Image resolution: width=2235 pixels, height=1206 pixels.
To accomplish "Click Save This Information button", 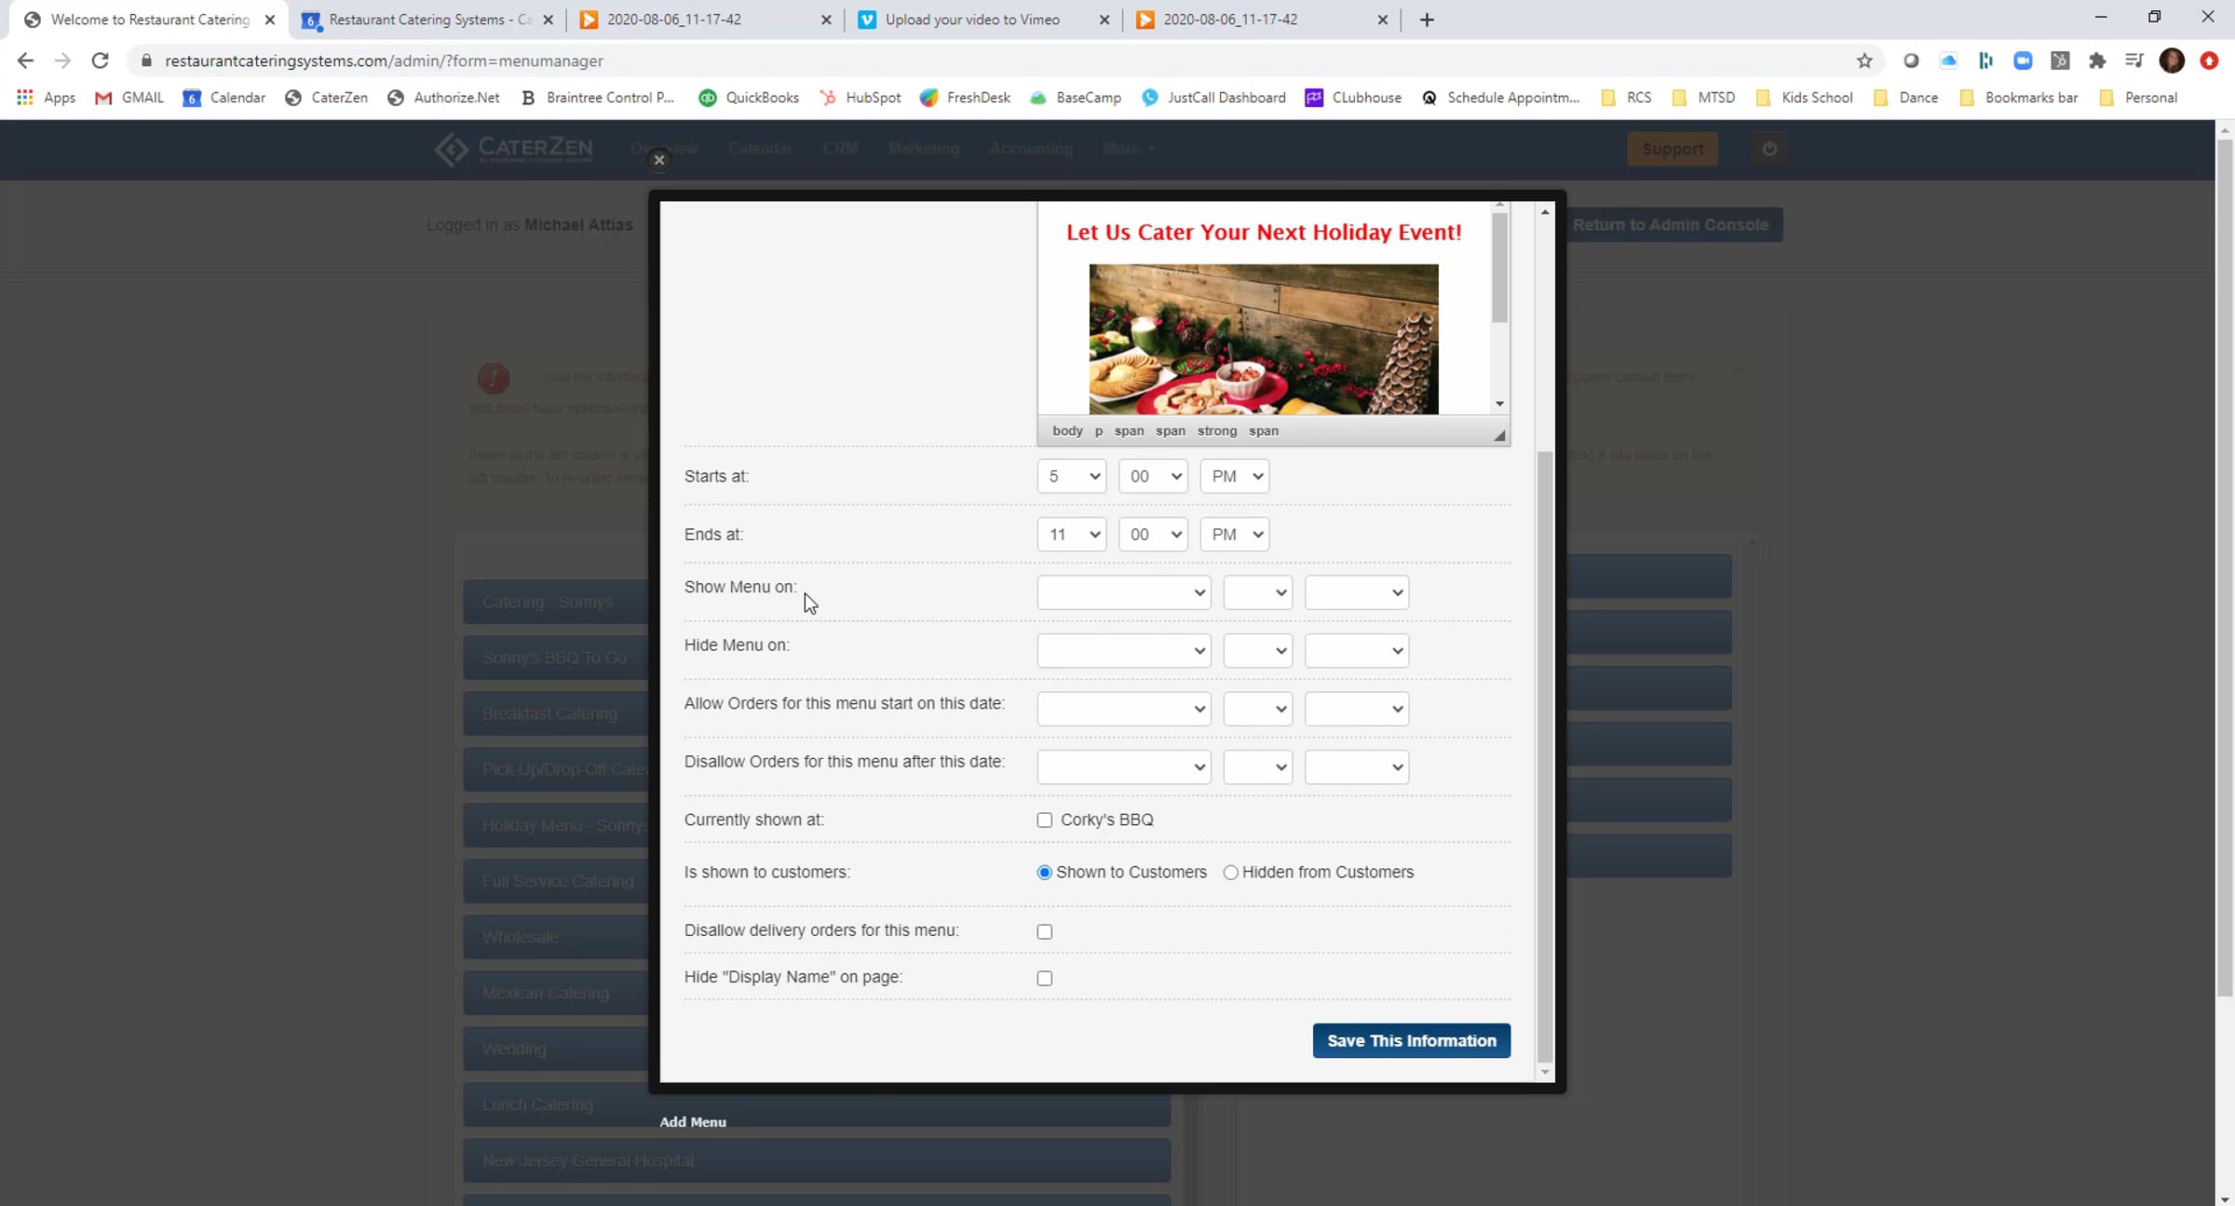I will (1412, 1041).
